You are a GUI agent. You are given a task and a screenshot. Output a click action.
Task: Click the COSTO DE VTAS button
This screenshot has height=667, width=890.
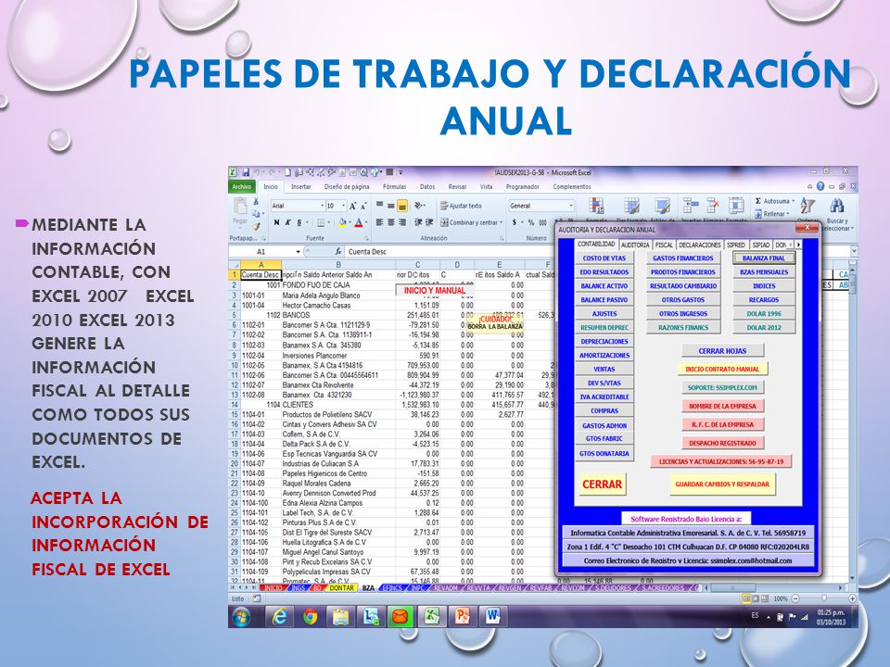pyautogui.click(x=604, y=258)
